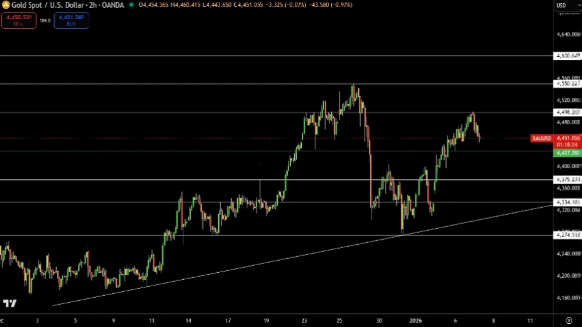
Task: Select the 4,498.28 horizontal line price label
Action: 567,112
